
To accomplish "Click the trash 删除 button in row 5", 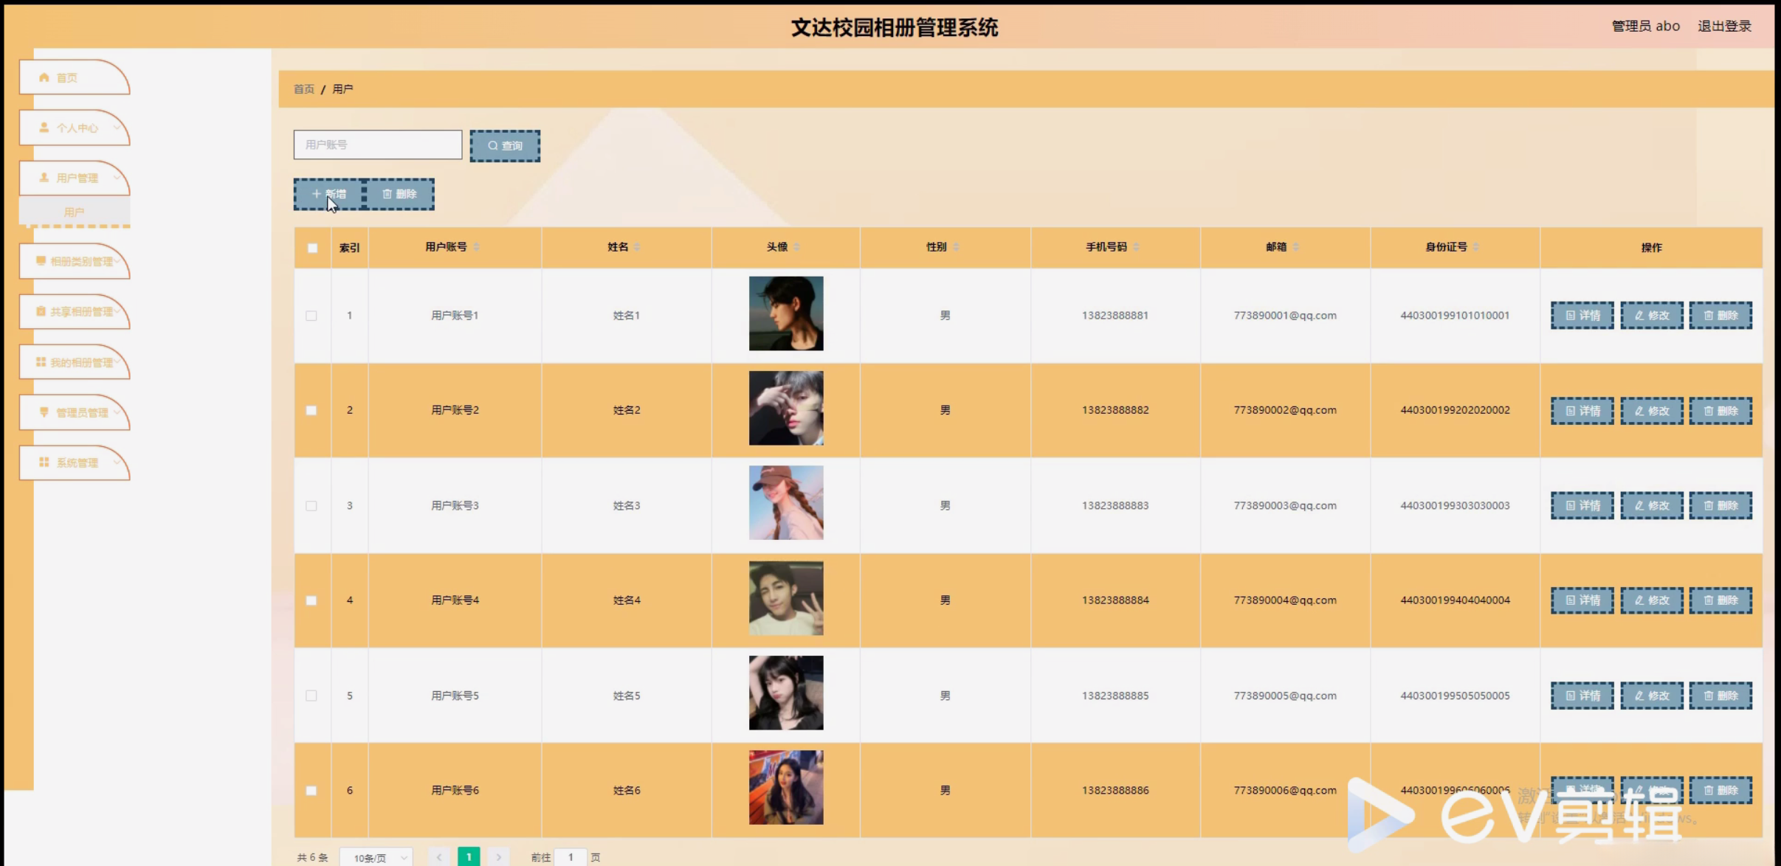I will [x=1720, y=696].
